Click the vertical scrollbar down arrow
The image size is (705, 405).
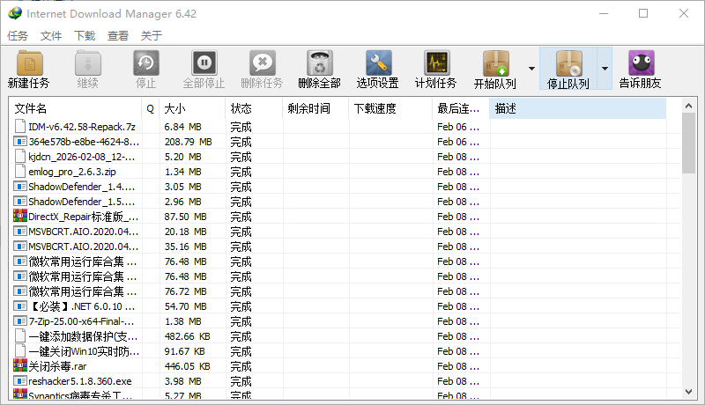click(x=689, y=392)
